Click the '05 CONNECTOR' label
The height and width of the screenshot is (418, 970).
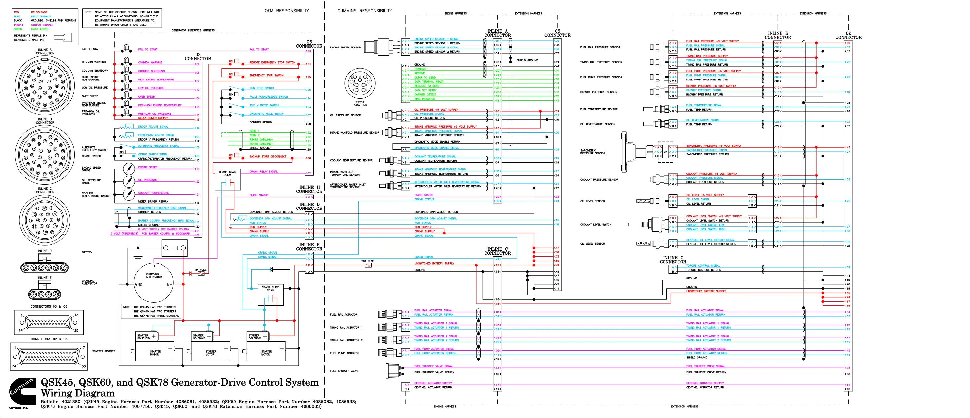pyautogui.click(x=557, y=33)
